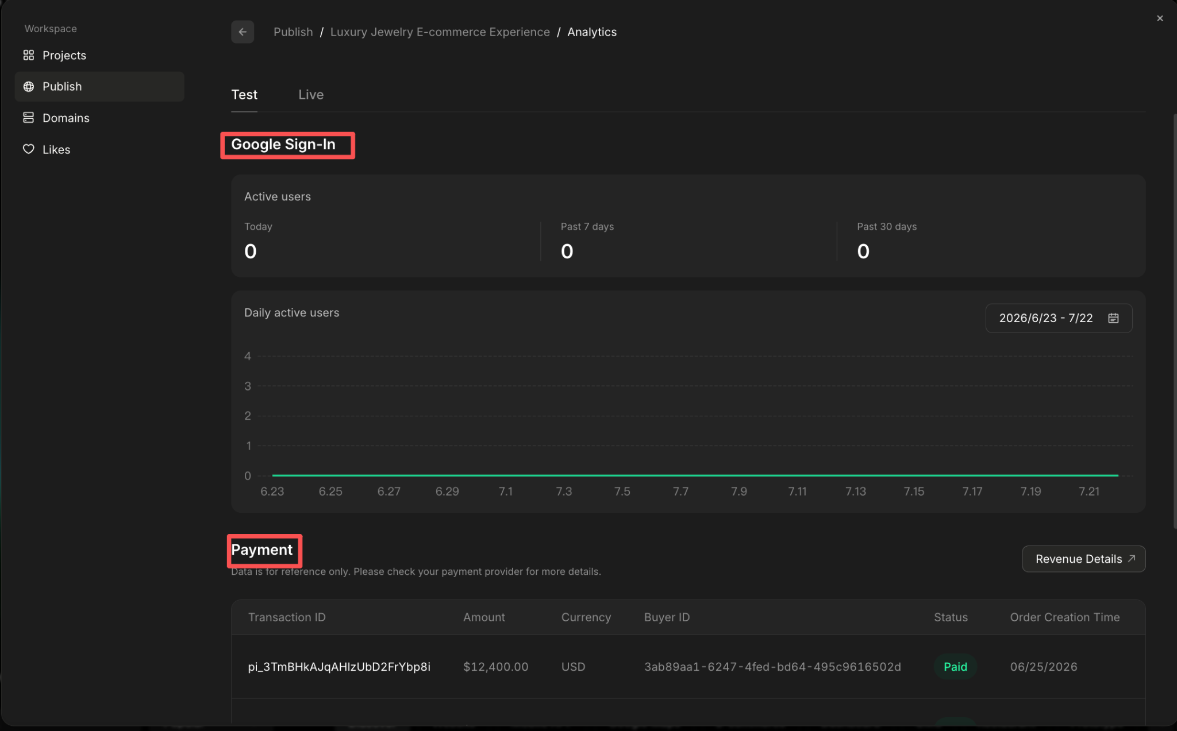Click the Payment heading
The width and height of the screenshot is (1177, 731).
click(262, 550)
